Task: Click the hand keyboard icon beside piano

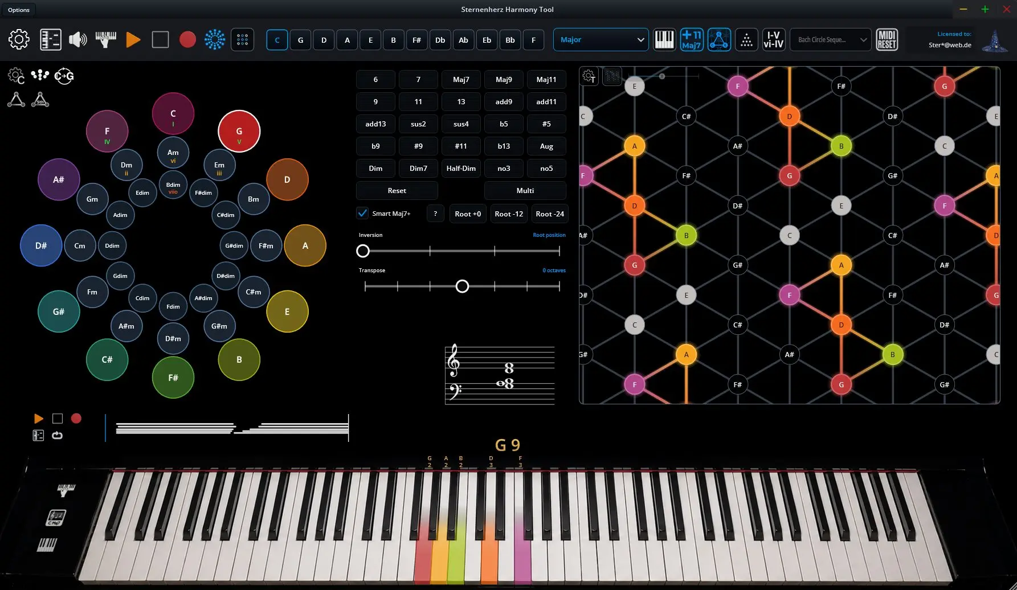Action: coord(66,489)
